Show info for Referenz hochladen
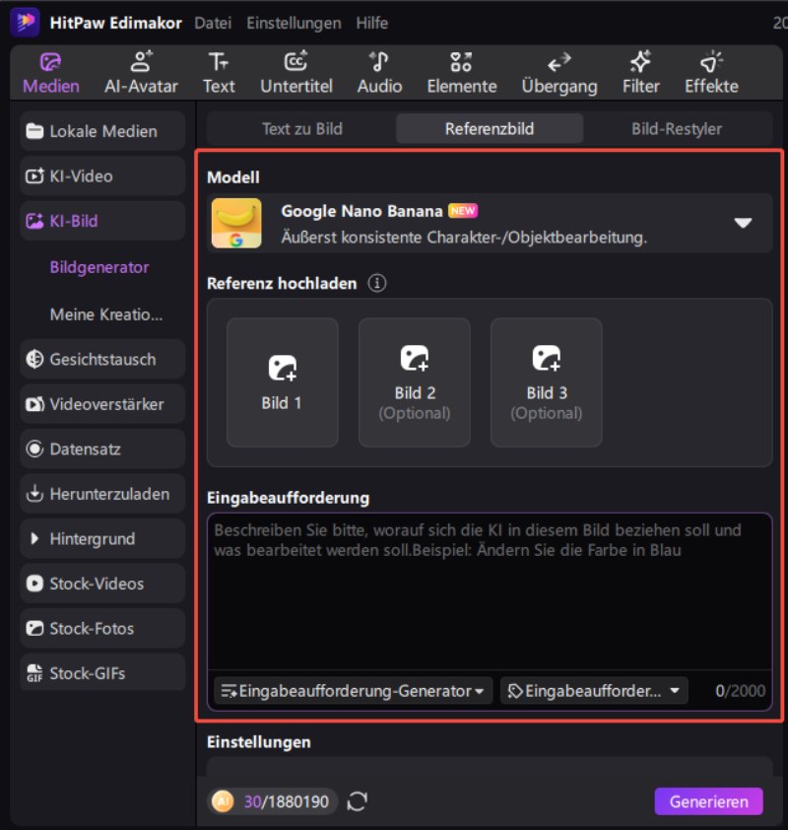The width and height of the screenshot is (788, 830). pos(376,283)
